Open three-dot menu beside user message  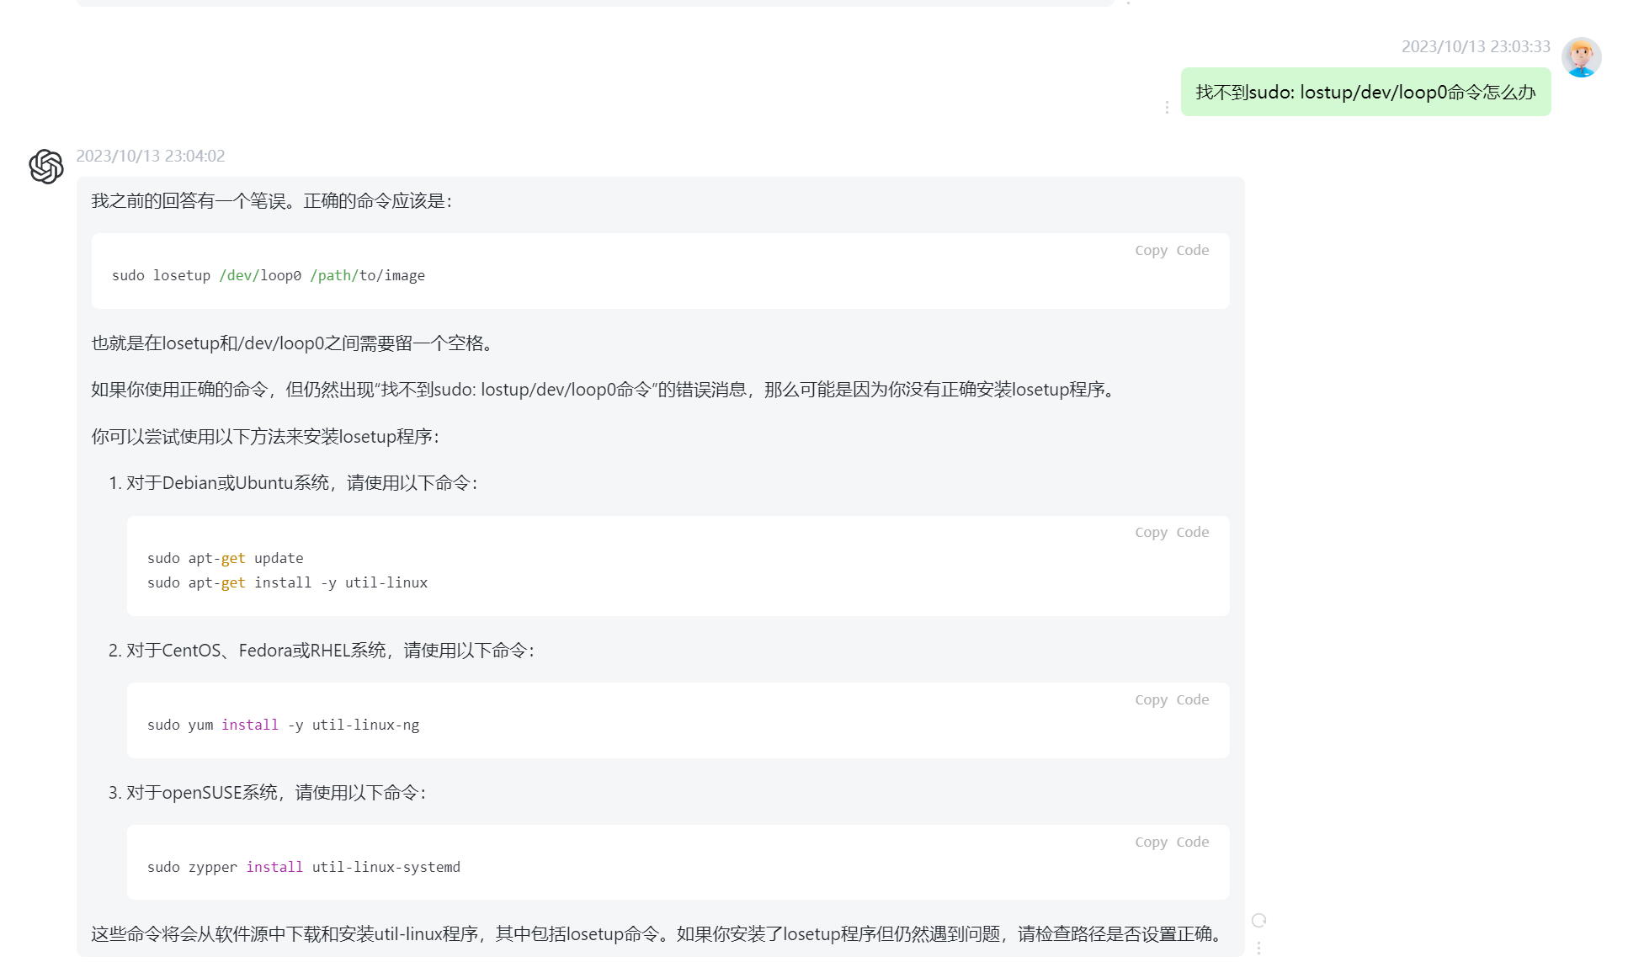1167,107
